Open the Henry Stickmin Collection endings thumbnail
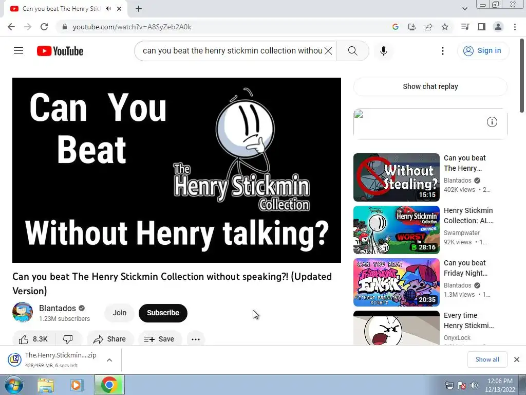The height and width of the screenshot is (395, 526). (x=396, y=230)
